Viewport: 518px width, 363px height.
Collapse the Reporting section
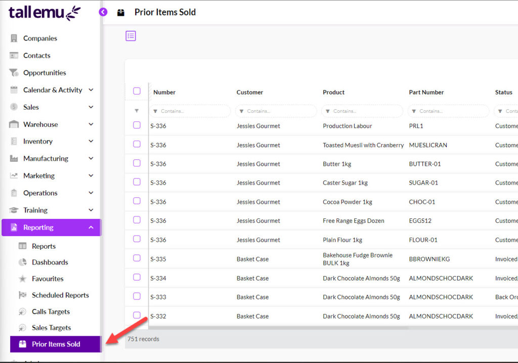click(x=91, y=228)
